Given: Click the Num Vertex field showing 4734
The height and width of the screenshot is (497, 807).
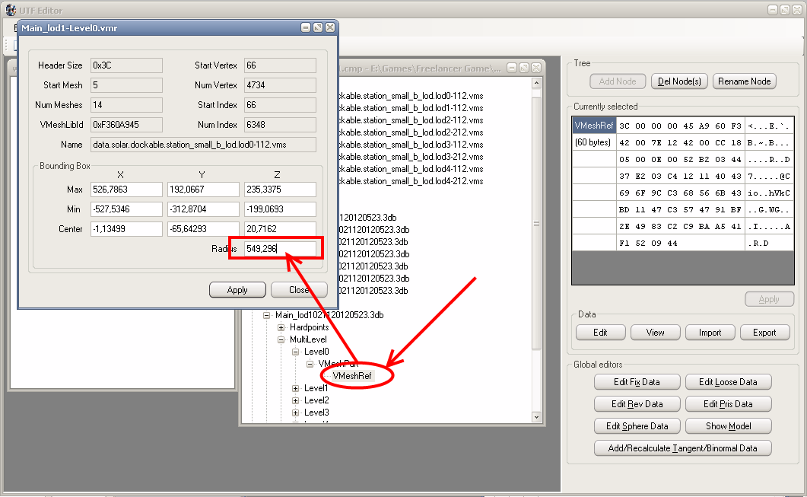Looking at the screenshot, I should (x=280, y=85).
